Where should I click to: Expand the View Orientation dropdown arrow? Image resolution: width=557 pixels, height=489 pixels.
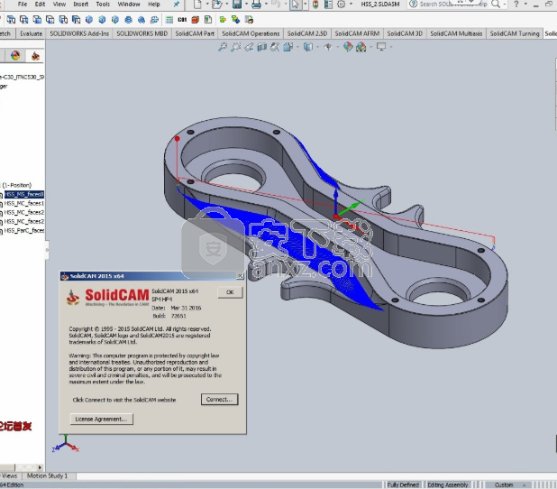point(297,47)
